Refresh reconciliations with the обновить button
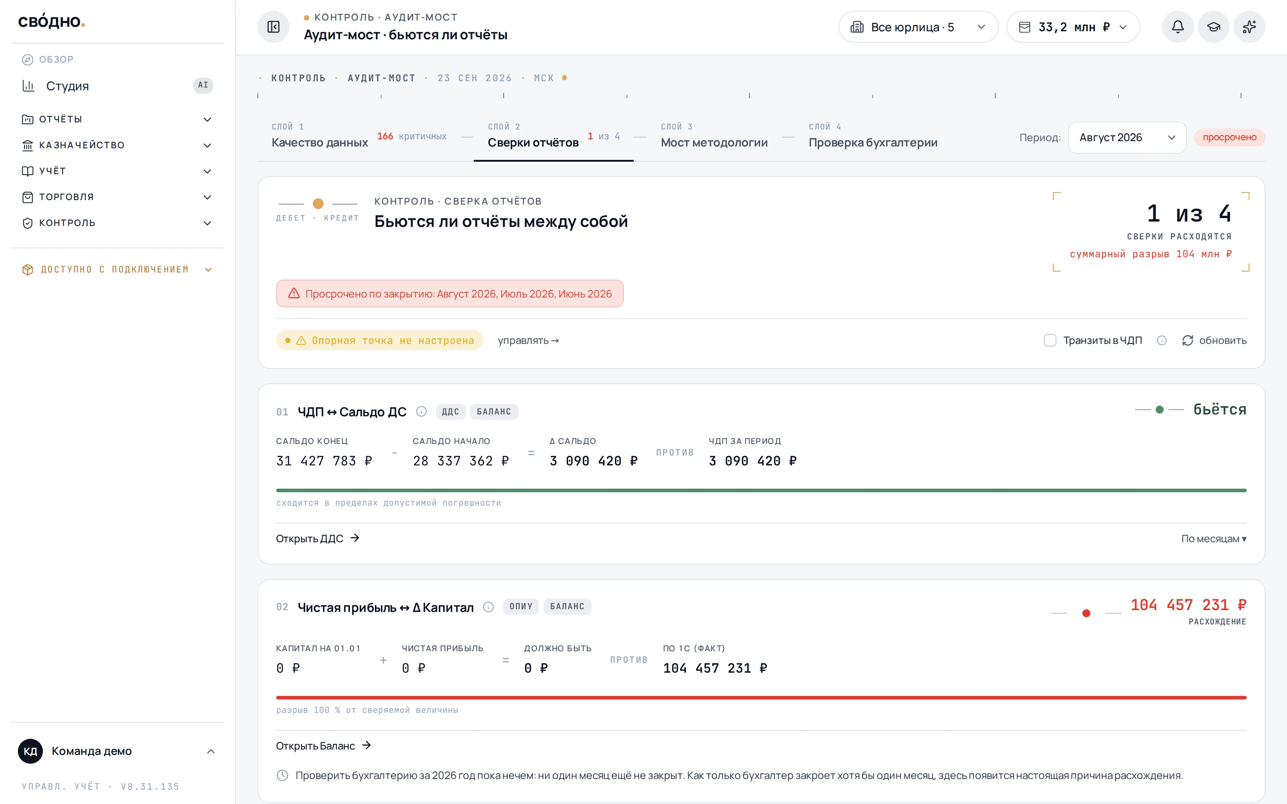 1214,340
